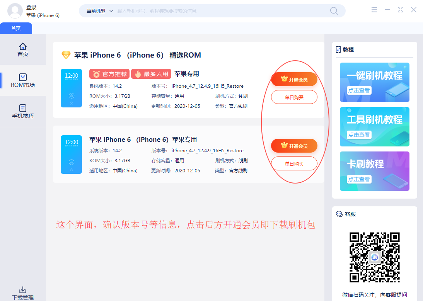Open the 一键刷机教程 tutorial card
The height and width of the screenshot is (301, 423).
[374, 82]
